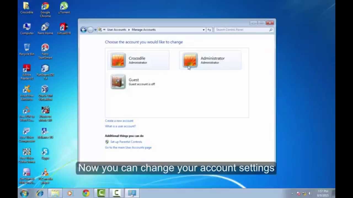Go to the main User Accounts page link
Screen dimensions: 353x198
128,147
